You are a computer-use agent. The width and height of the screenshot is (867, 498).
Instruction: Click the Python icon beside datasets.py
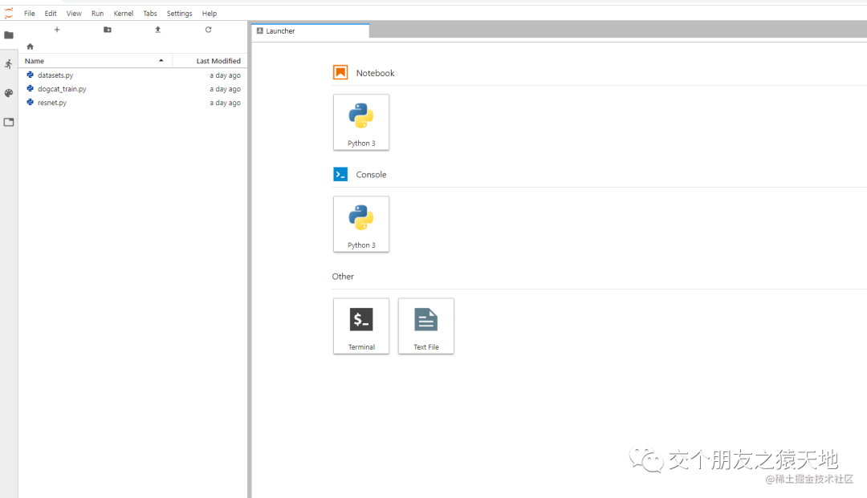pyautogui.click(x=31, y=75)
